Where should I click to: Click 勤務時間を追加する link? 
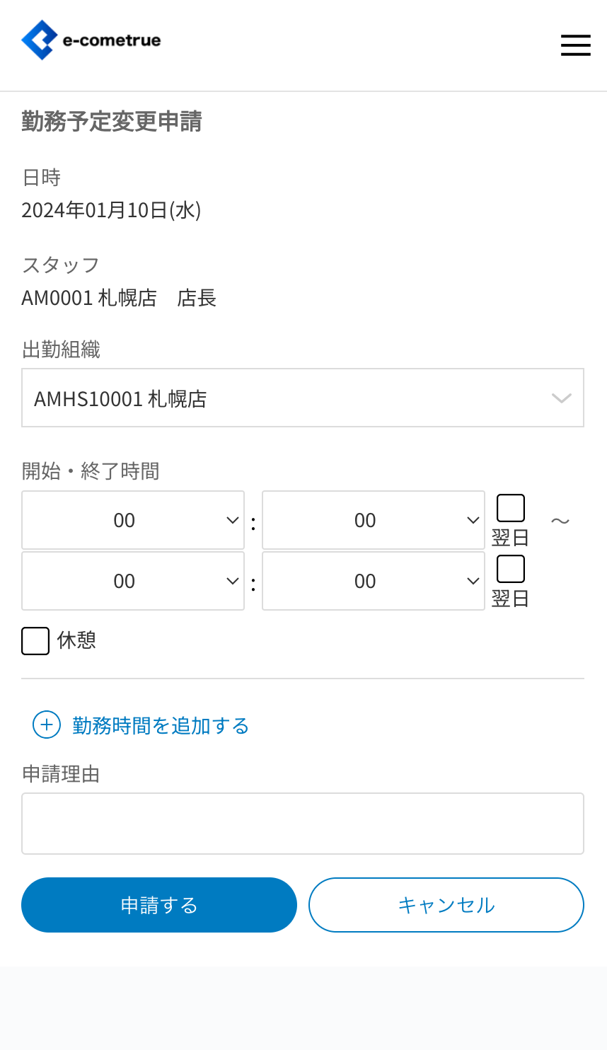(161, 725)
